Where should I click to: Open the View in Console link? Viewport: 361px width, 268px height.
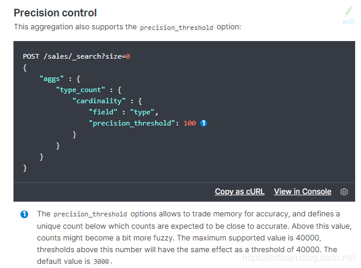302,192
